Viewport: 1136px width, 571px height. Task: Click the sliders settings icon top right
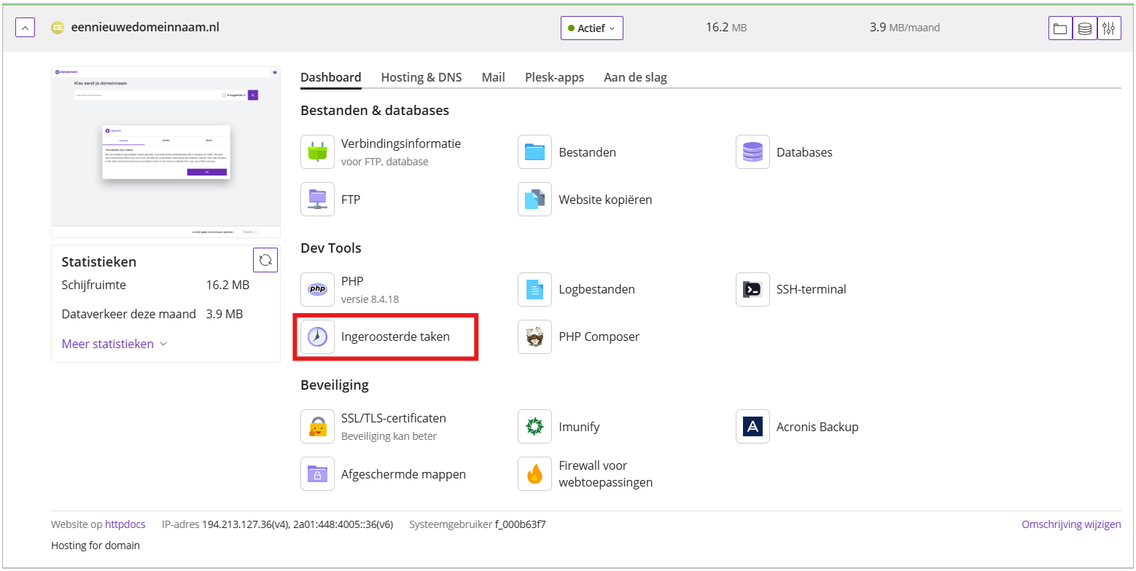tap(1109, 28)
